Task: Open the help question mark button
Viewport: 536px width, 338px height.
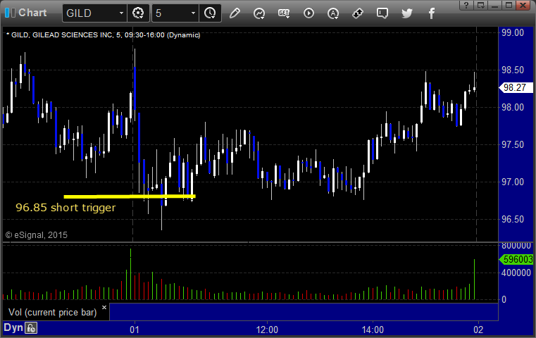Action: (x=466, y=5)
